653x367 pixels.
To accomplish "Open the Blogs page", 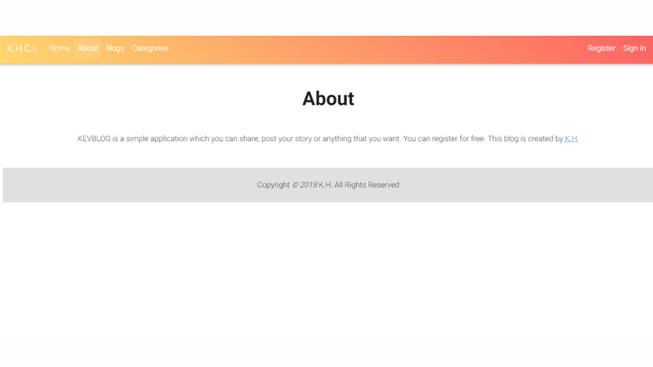I will [114, 48].
